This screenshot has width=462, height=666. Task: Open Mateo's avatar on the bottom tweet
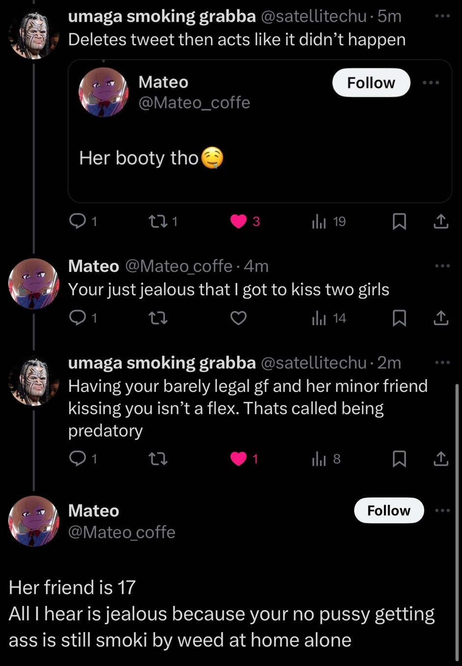pyautogui.click(x=33, y=521)
